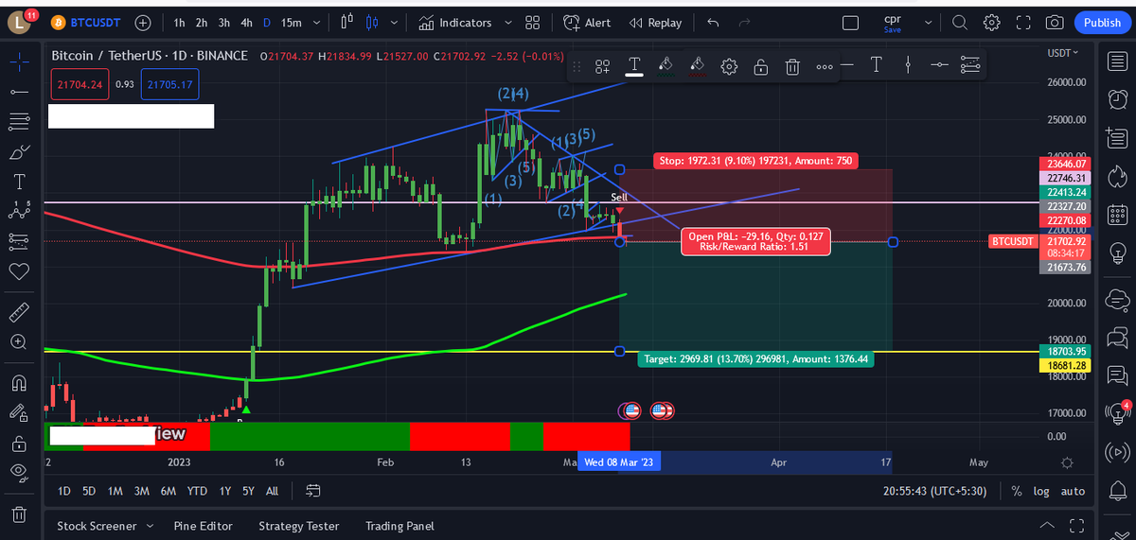Toggle stay in drawing mode pencil-lock

18,412
